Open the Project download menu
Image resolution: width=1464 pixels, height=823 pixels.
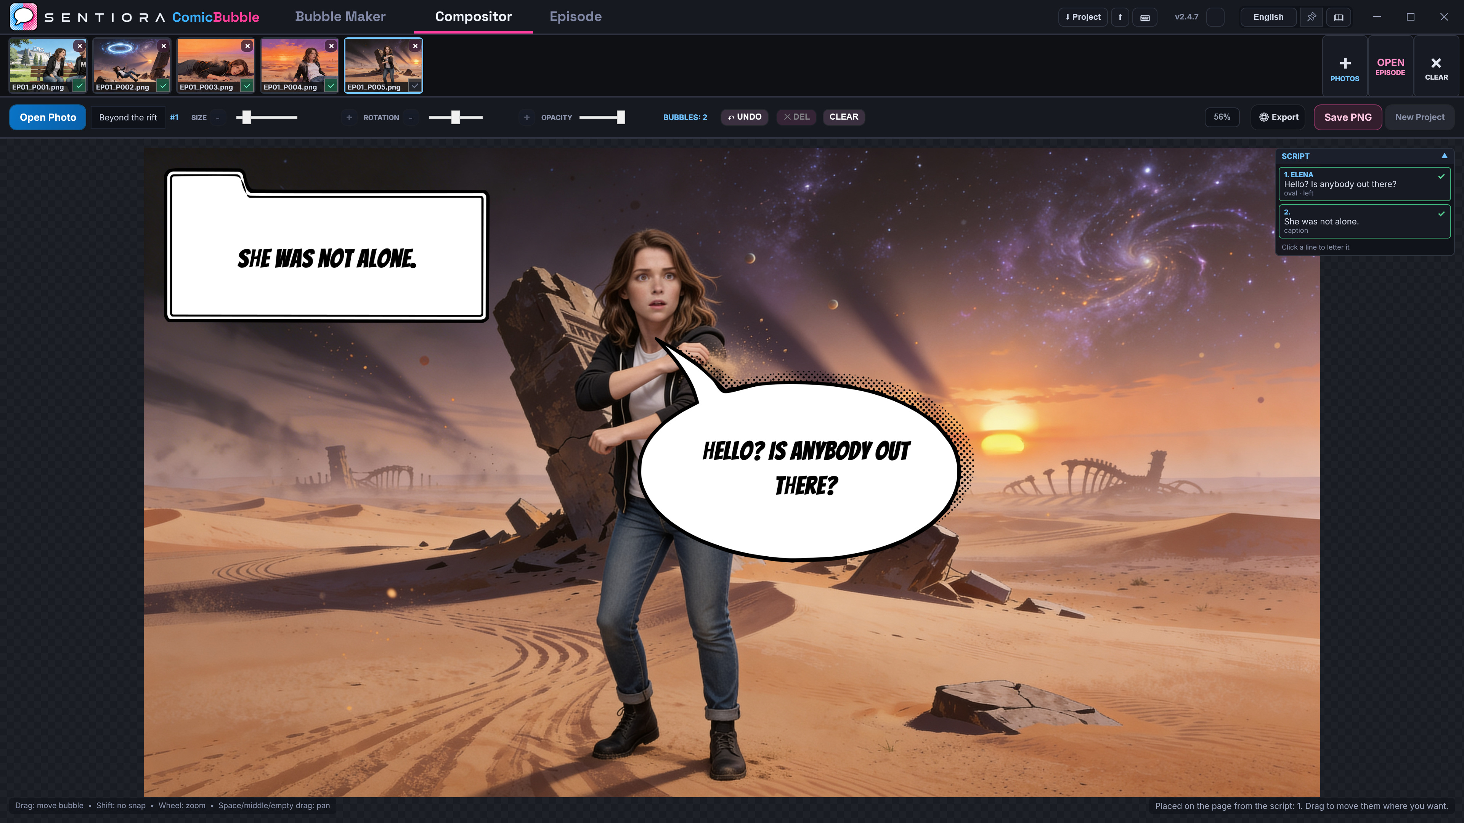[1083, 17]
